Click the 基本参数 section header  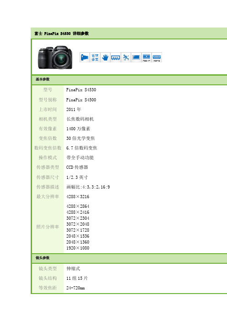click(43, 79)
